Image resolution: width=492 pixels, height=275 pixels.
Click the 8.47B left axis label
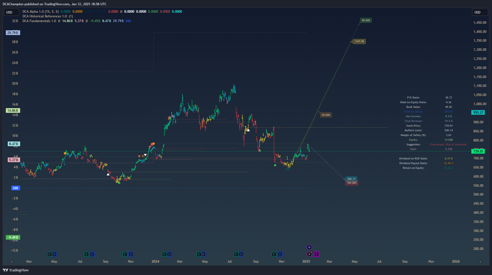point(13,144)
